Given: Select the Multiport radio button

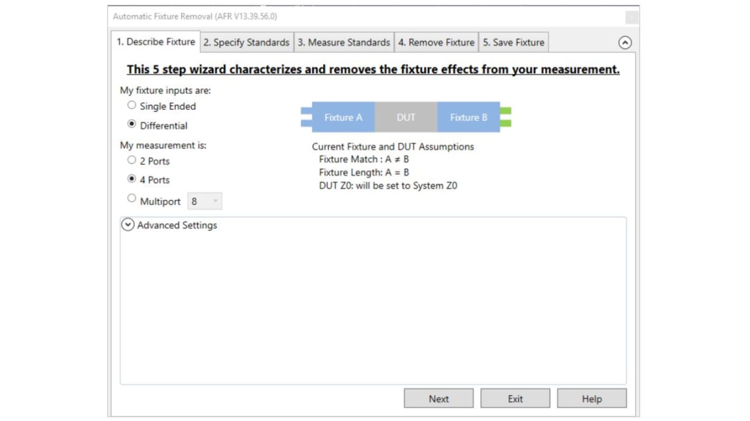Looking at the screenshot, I should click(132, 199).
